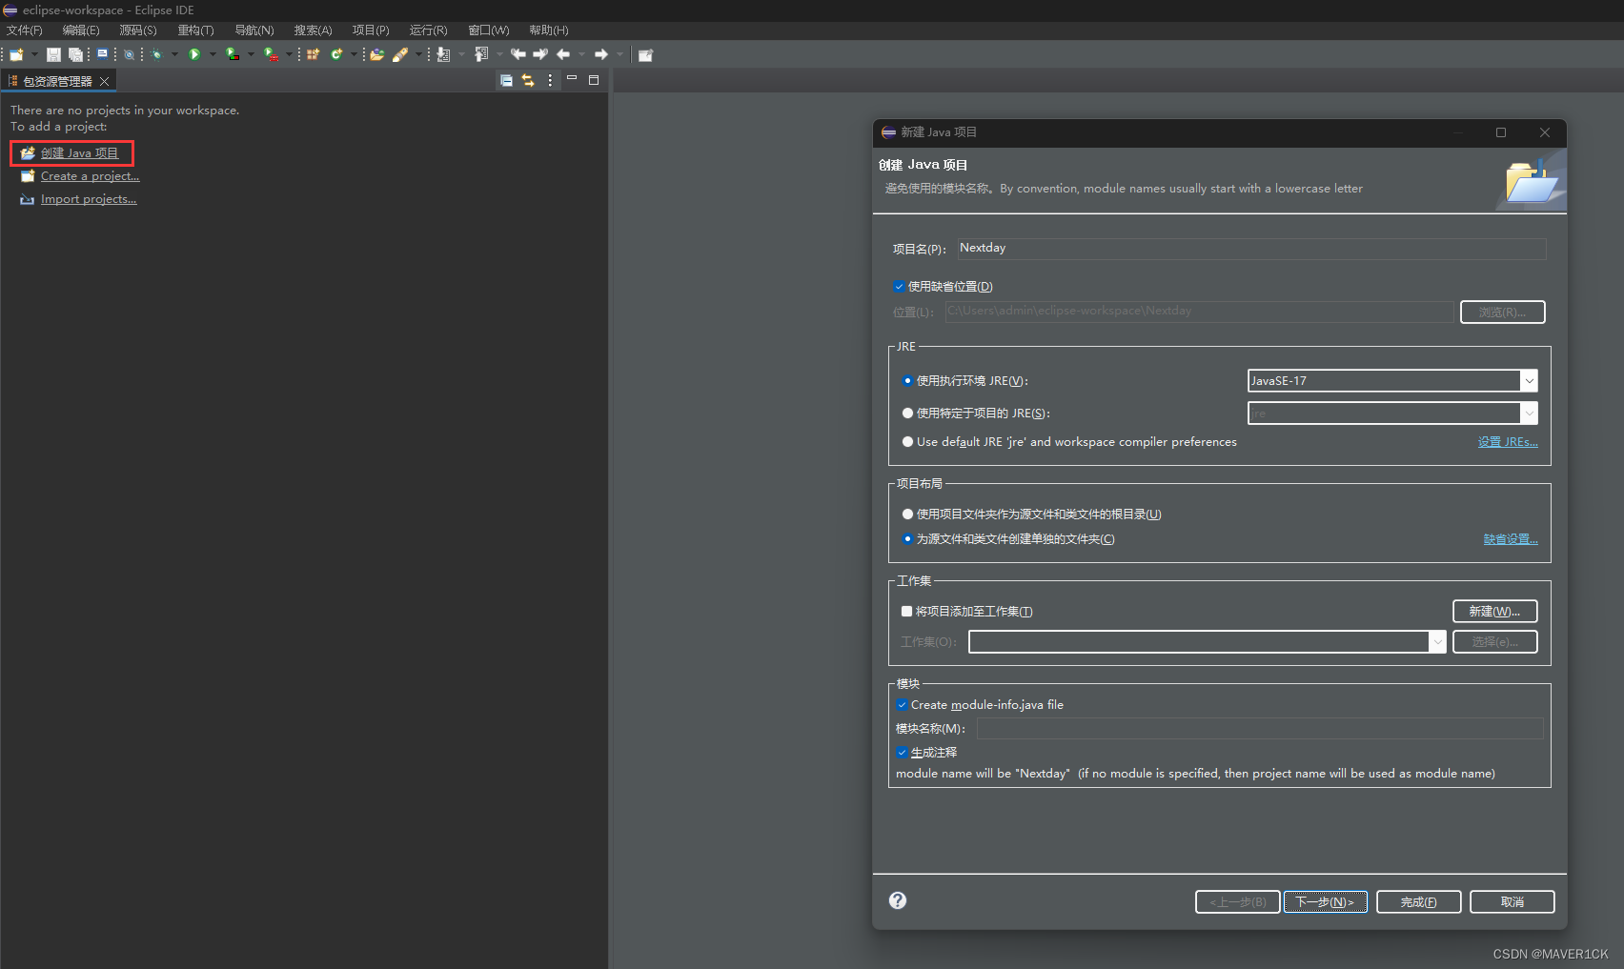Toggle Skip All Breakpoints icon
1624x969 pixels.
129,55
